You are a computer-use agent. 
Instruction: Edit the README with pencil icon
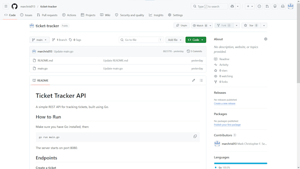(x=194, y=80)
